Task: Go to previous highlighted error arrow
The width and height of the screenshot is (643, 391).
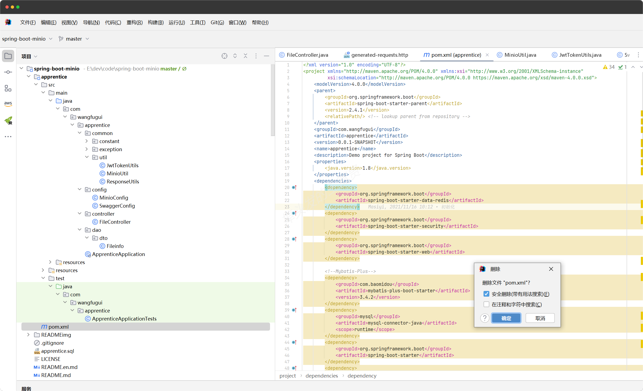Action: 633,67
